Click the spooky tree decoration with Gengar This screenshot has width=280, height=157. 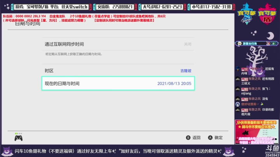[x=256, y=61]
